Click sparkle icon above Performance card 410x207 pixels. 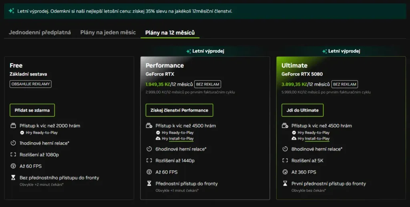pos(189,51)
